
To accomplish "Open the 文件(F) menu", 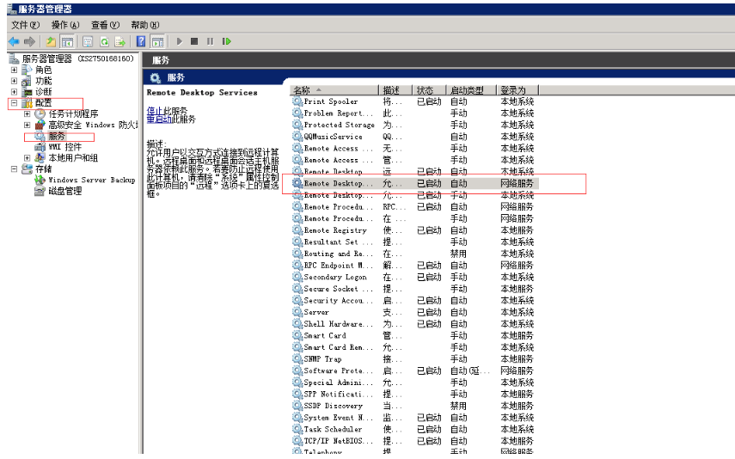I will coord(25,25).
